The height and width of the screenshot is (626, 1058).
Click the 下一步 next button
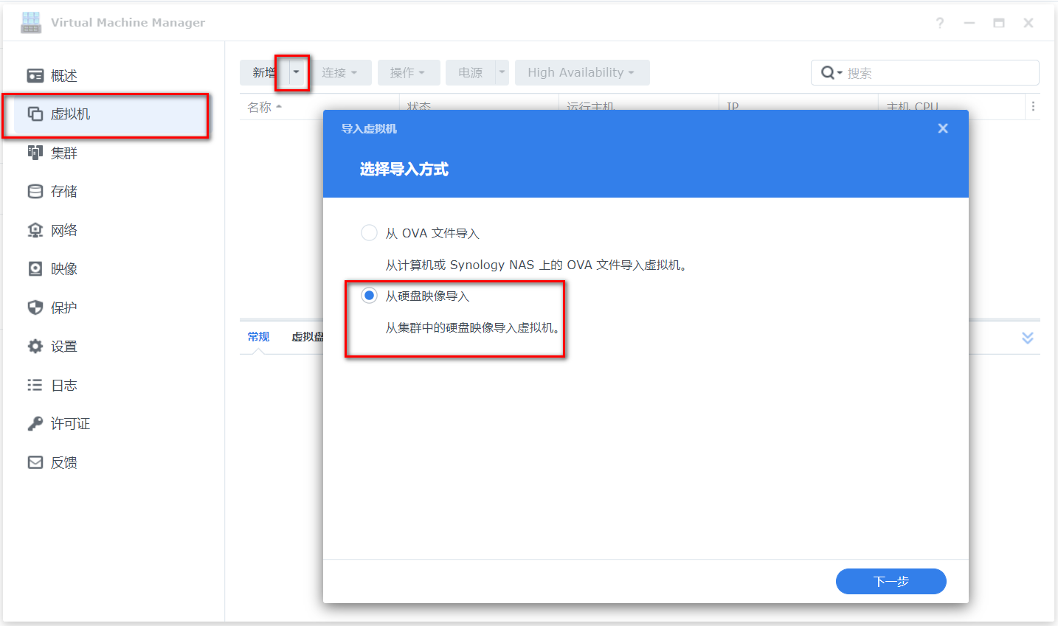click(x=891, y=581)
